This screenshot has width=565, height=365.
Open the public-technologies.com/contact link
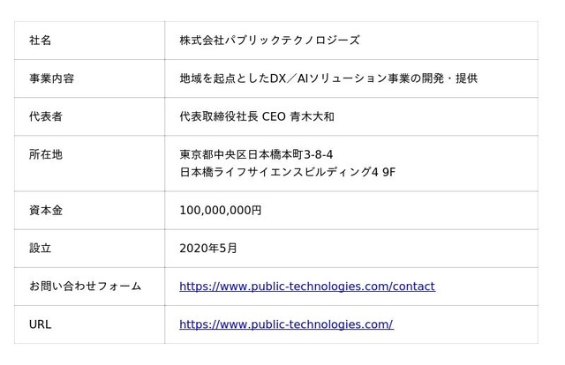pos(306,287)
